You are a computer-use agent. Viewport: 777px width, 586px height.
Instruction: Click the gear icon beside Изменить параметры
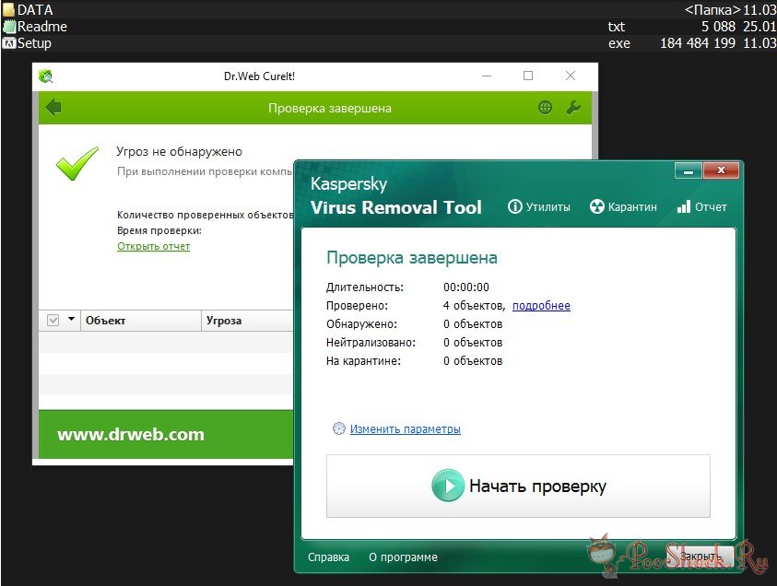point(338,428)
